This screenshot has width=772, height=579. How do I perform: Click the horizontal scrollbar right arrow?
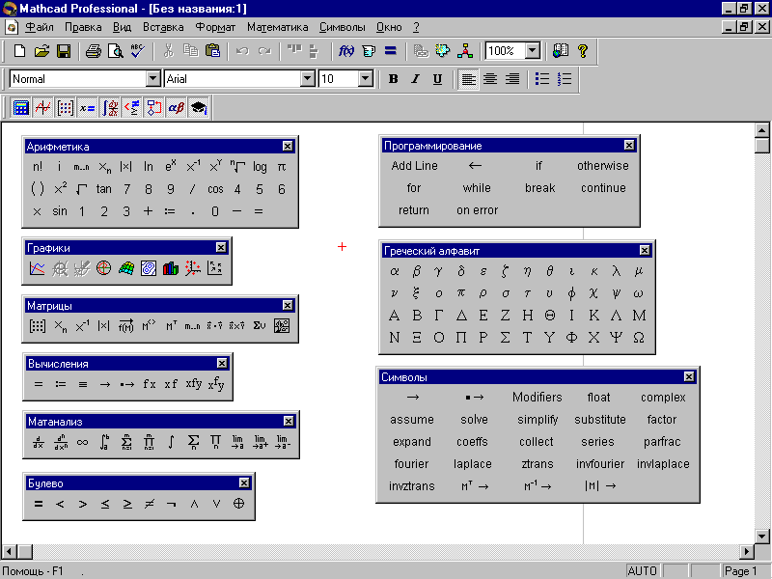[747, 551]
